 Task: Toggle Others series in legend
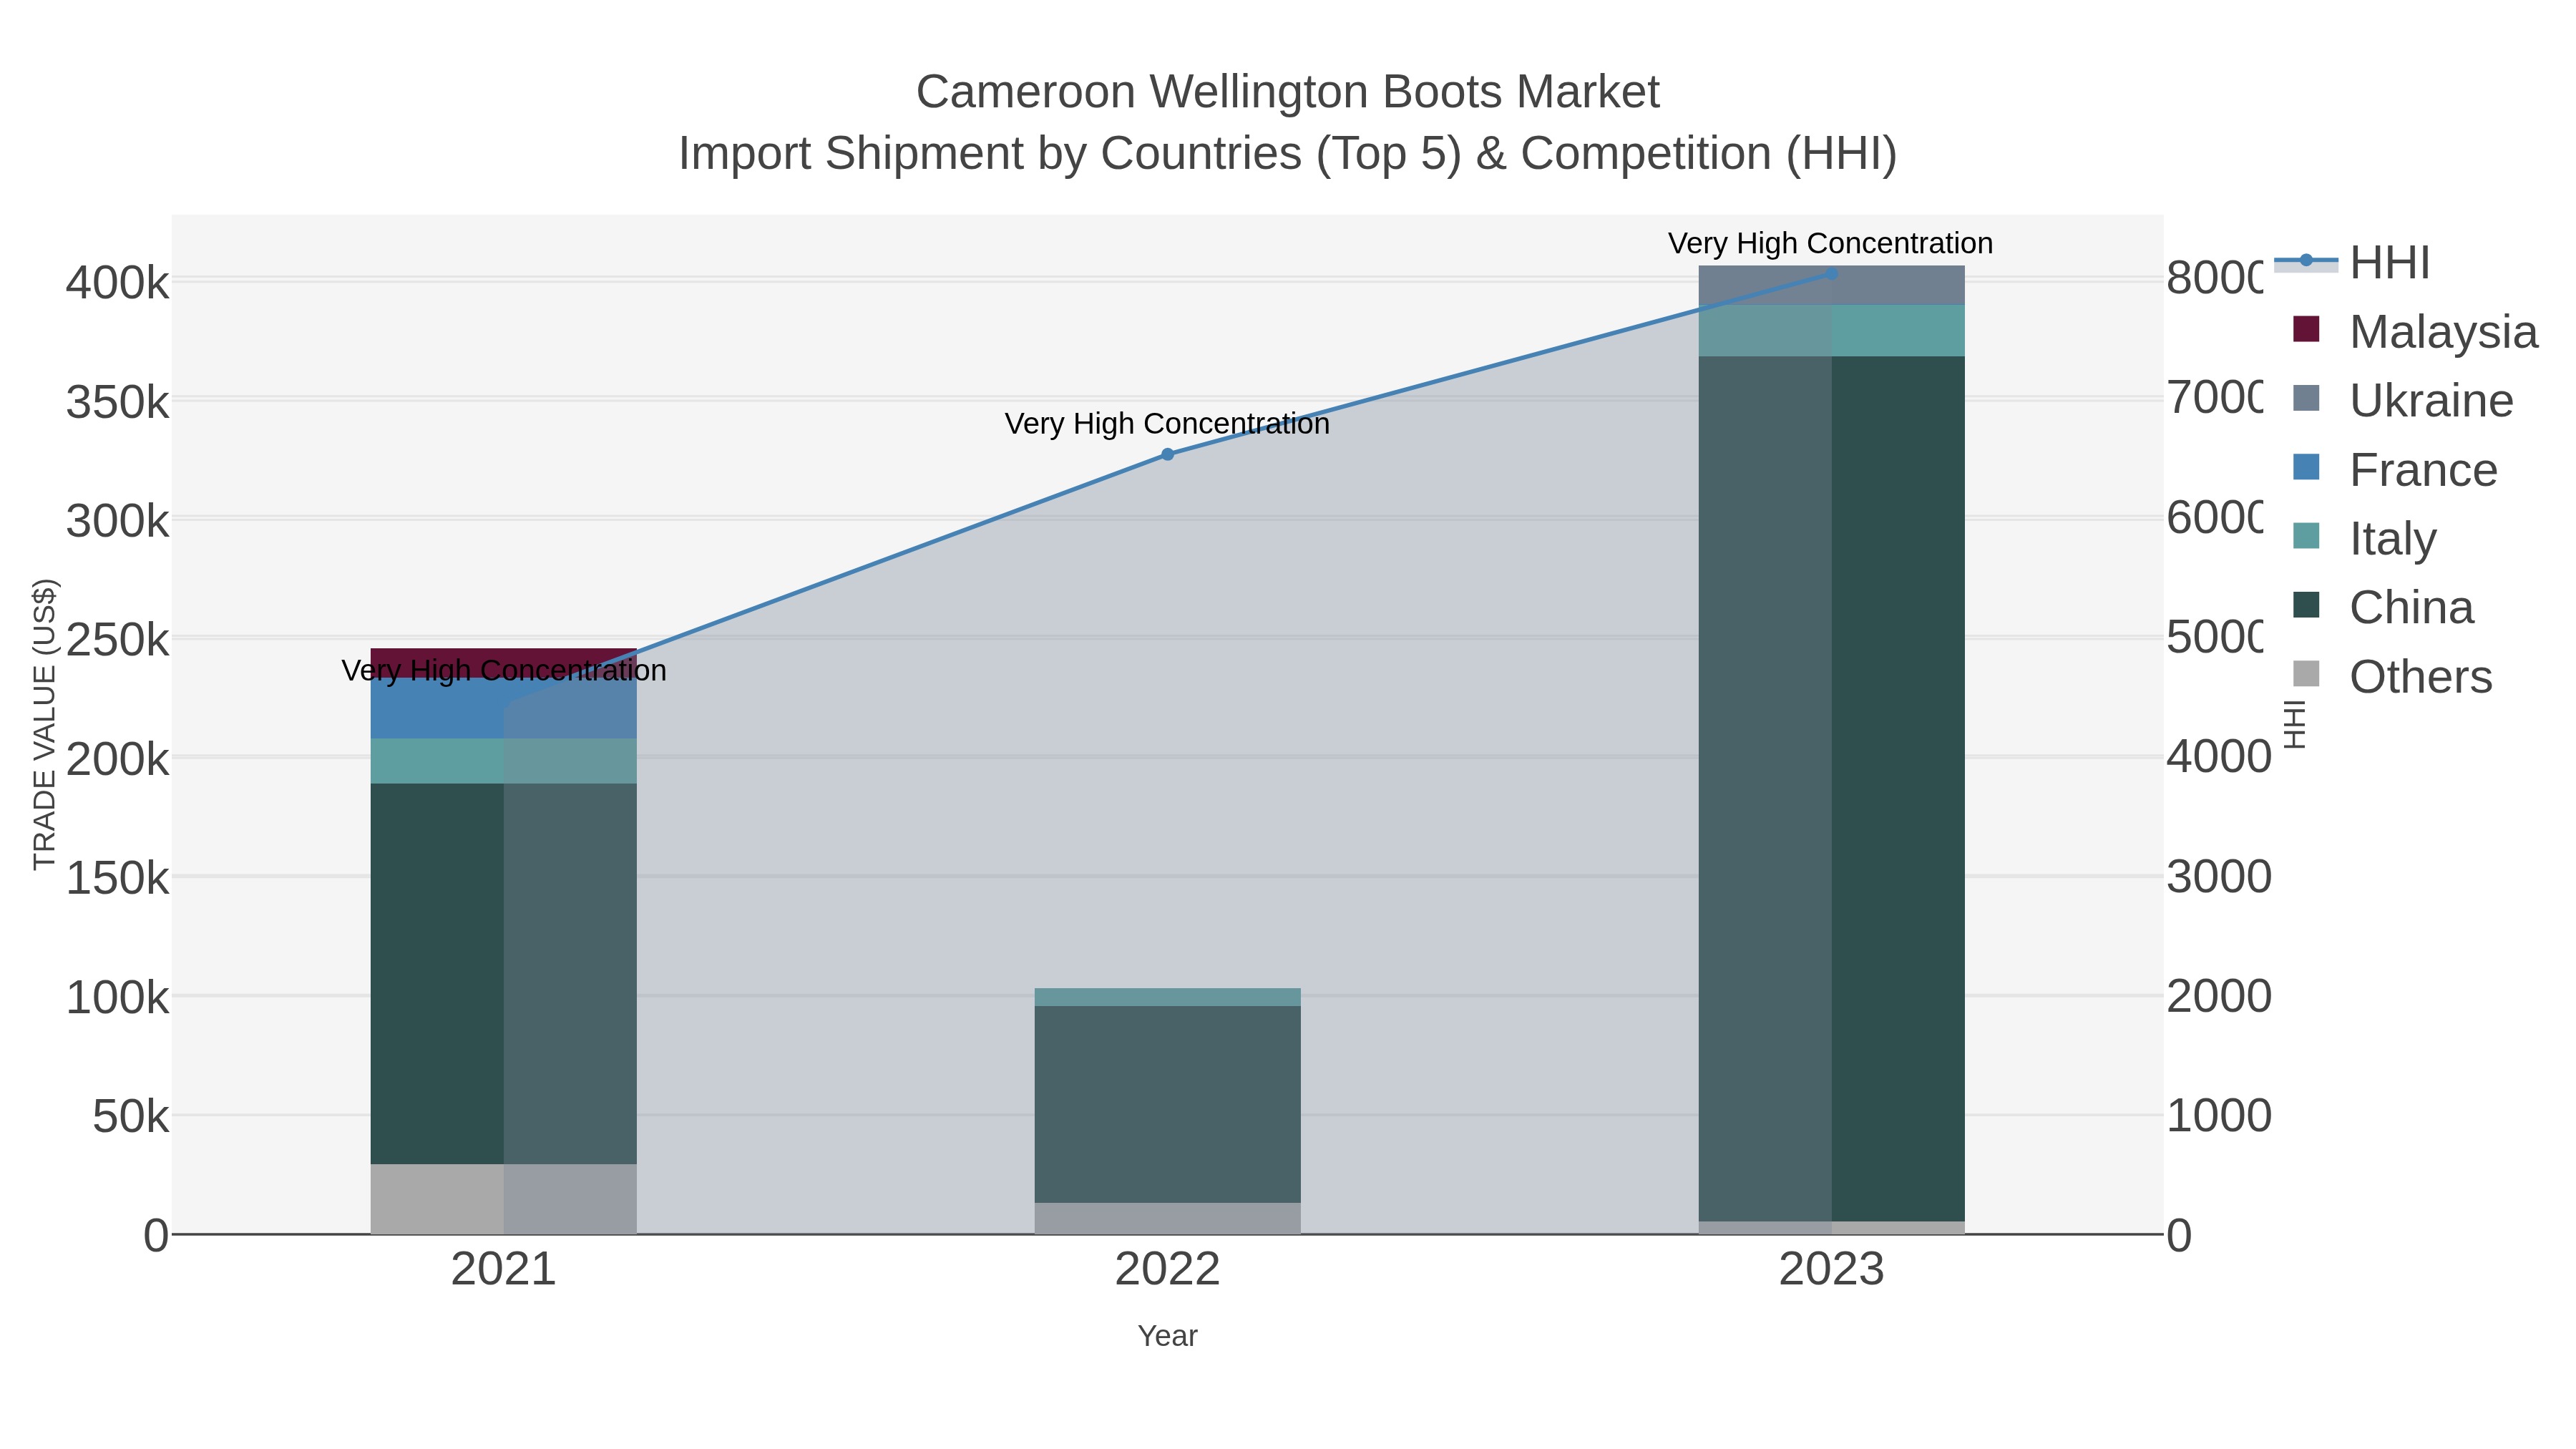tap(2392, 676)
